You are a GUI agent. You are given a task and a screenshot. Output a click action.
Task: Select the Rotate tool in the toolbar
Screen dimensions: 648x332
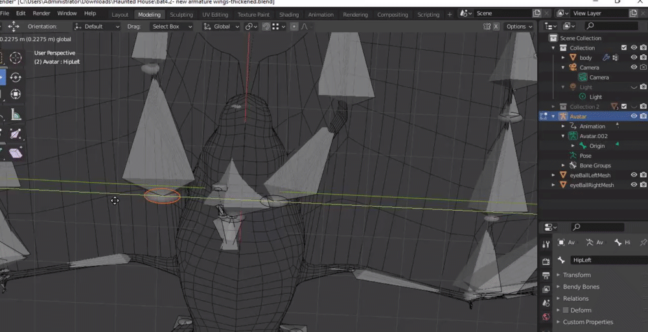[16, 78]
